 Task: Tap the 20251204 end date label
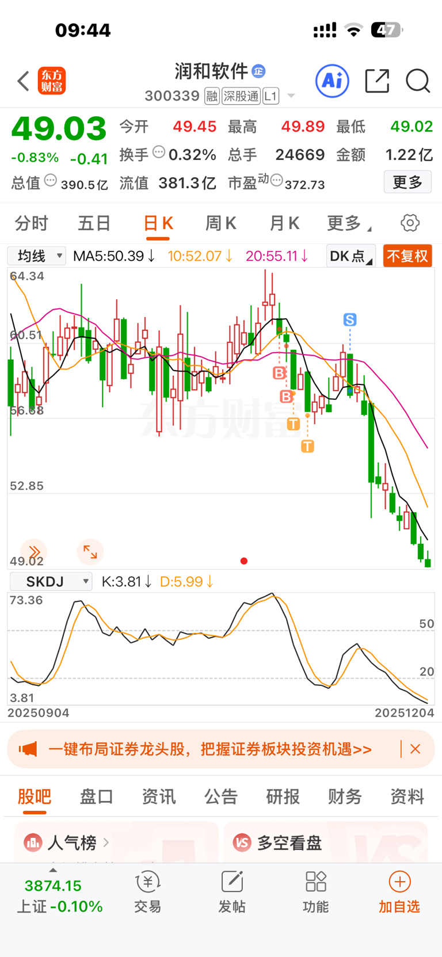click(405, 712)
